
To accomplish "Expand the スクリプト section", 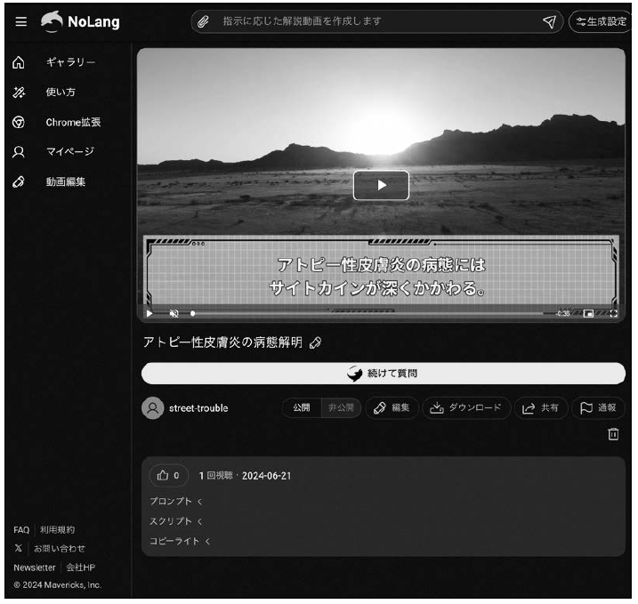I will click(176, 521).
